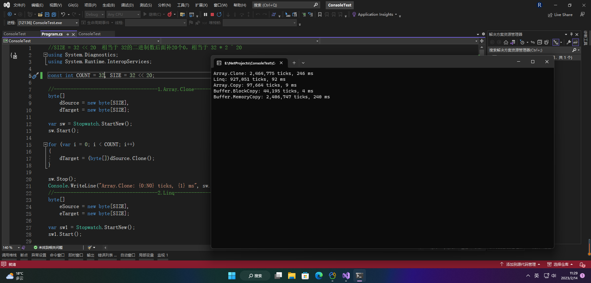591x283 pixels.
Task: Click the screwdriver quick-action icon at line 5
Action: [x=35, y=76]
